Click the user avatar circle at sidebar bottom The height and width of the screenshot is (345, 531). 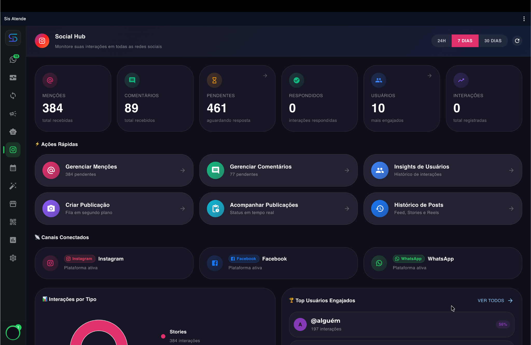[13, 333]
